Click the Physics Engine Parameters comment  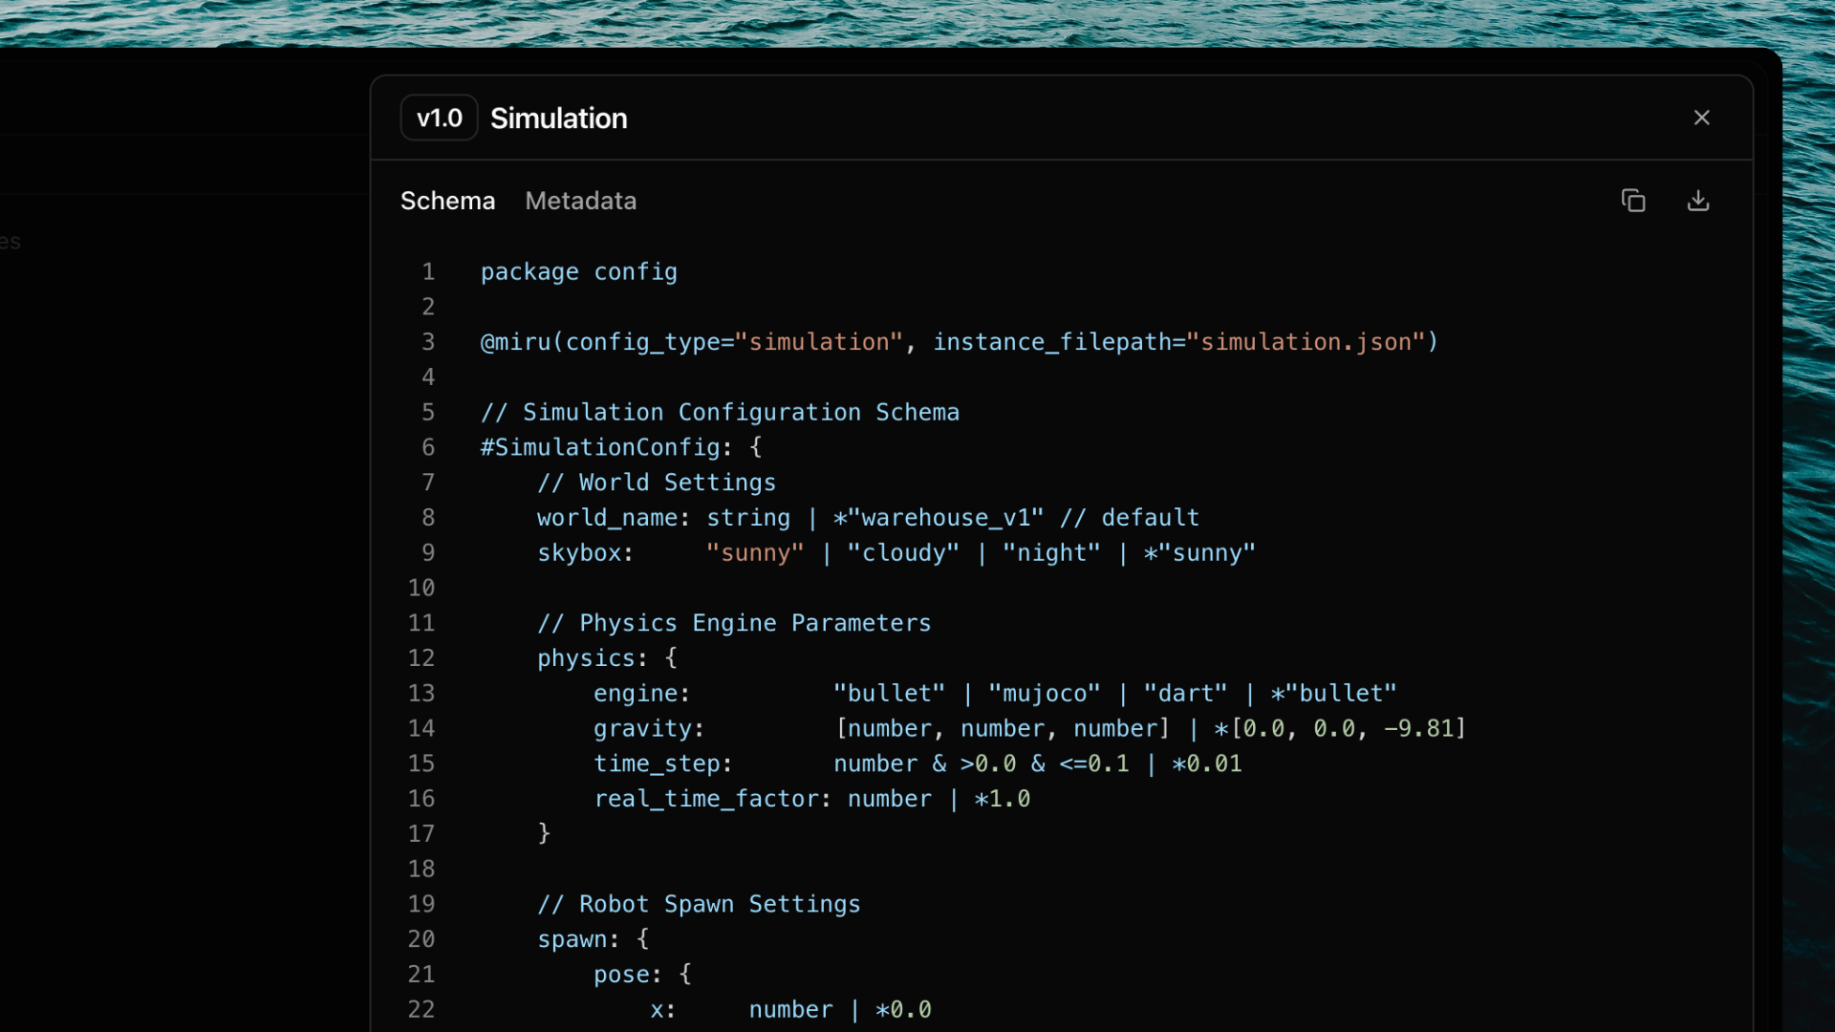[734, 623]
